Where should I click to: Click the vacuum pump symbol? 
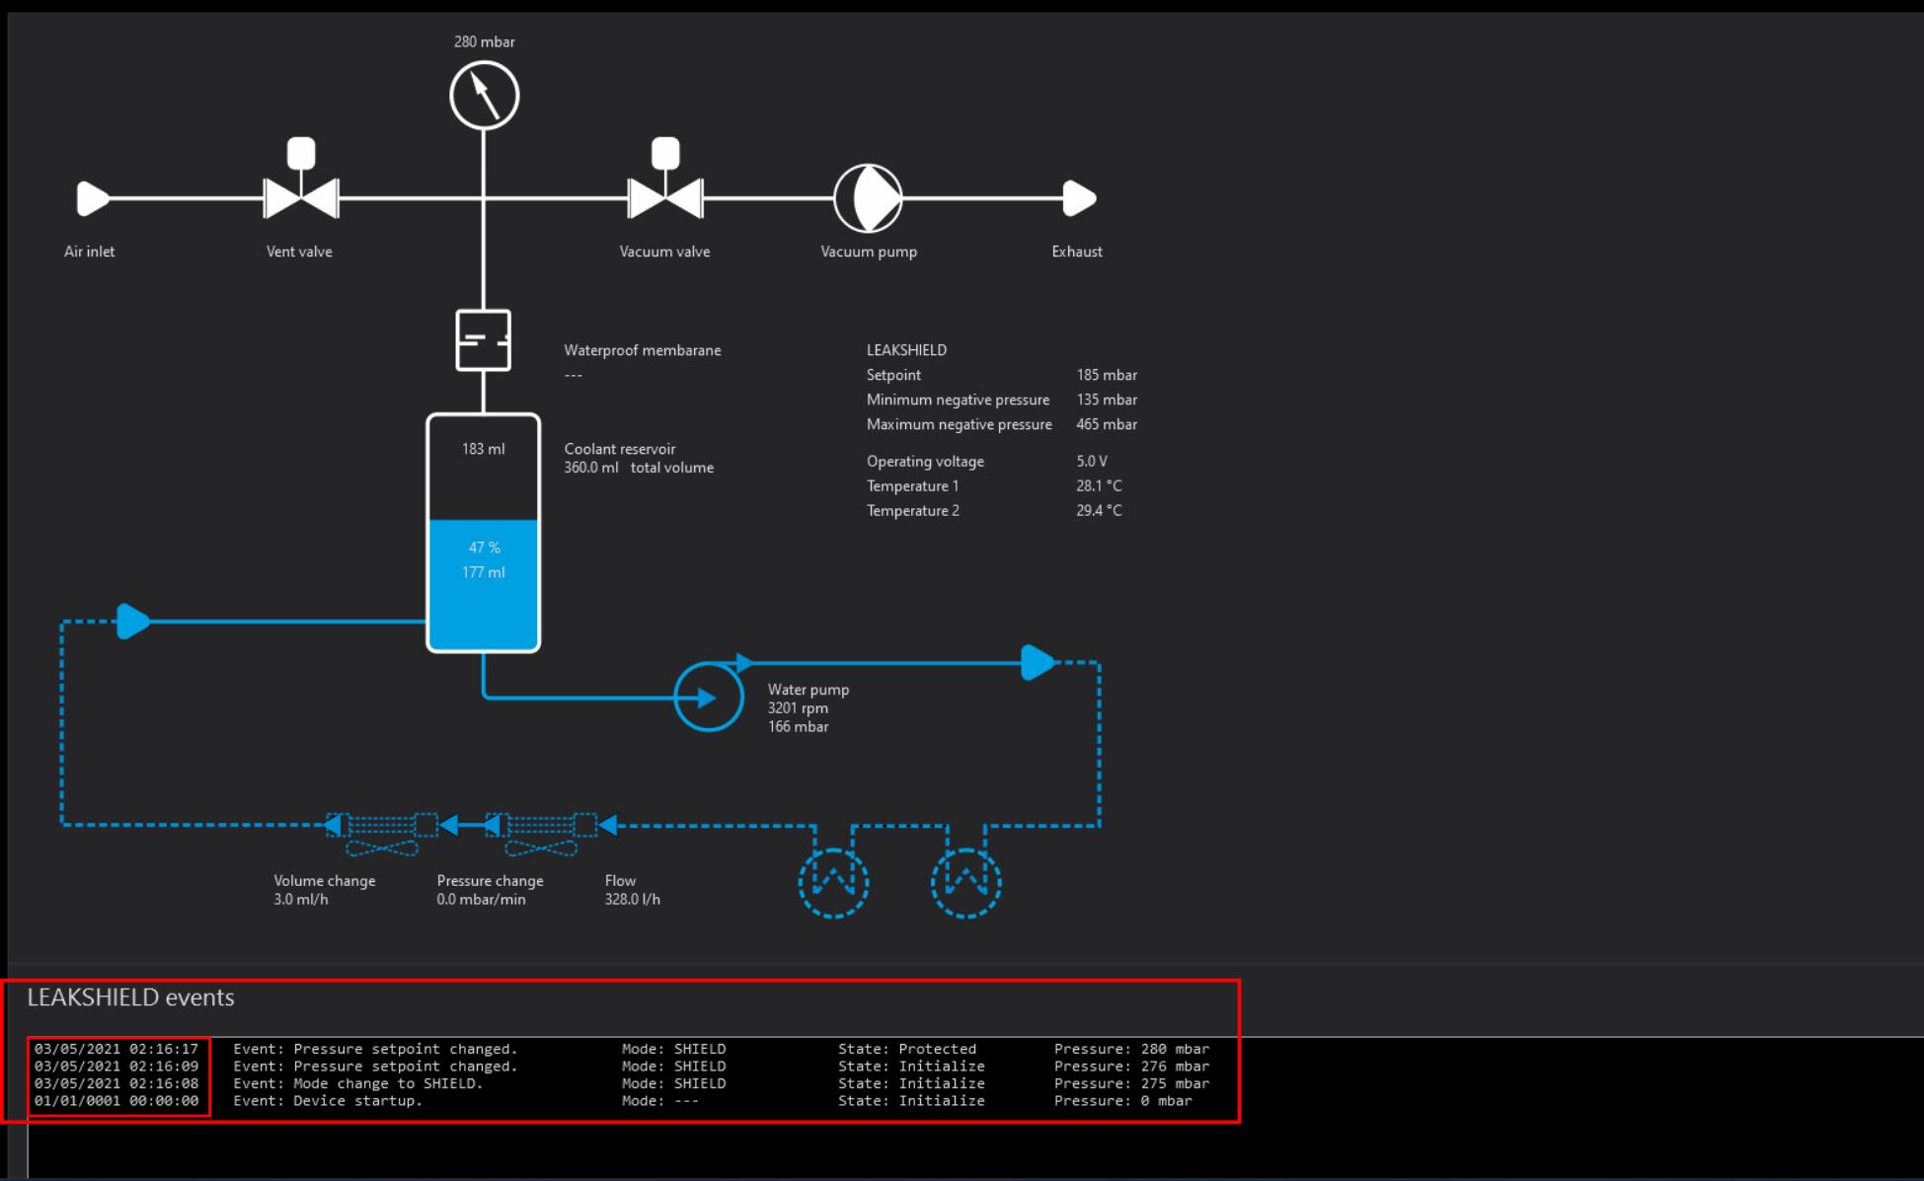[868, 198]
